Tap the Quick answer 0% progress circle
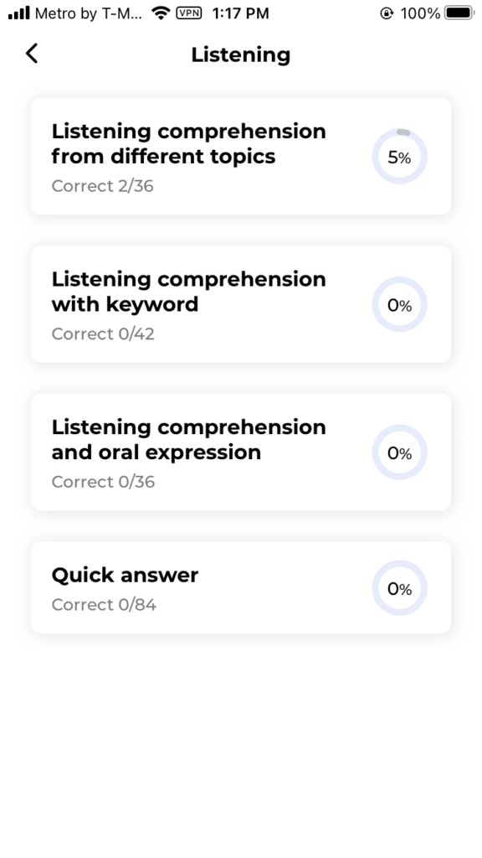482x858 pixels. 400,588
